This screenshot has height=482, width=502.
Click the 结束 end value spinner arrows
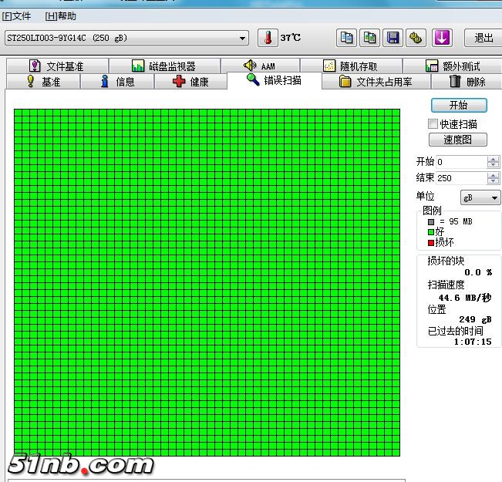pyautogui.click(x=493, y=178)
